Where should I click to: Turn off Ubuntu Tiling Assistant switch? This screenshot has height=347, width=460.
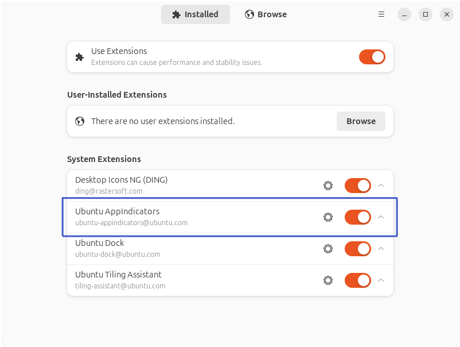[x=357, y=280]
